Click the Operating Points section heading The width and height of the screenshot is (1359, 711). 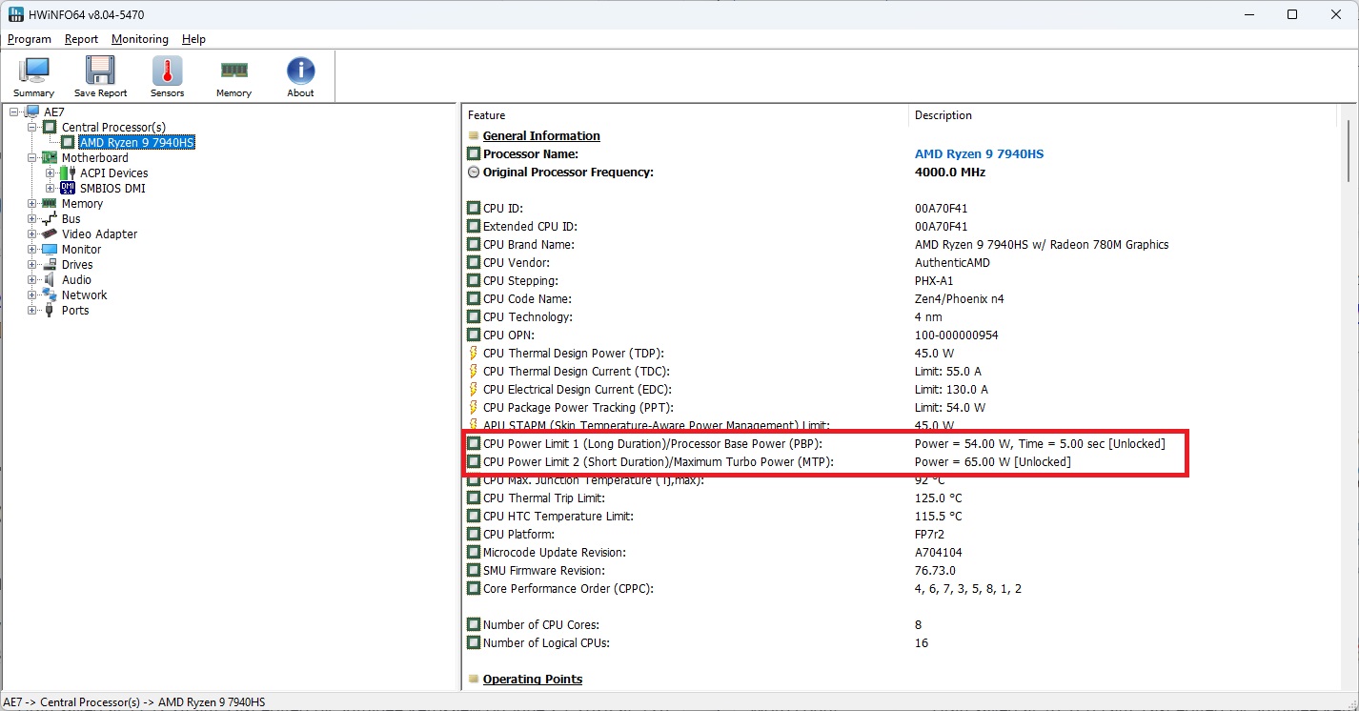click(x=533, y=680)
